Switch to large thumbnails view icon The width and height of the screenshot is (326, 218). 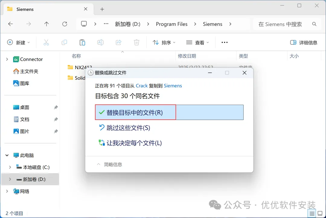(320, 213)
